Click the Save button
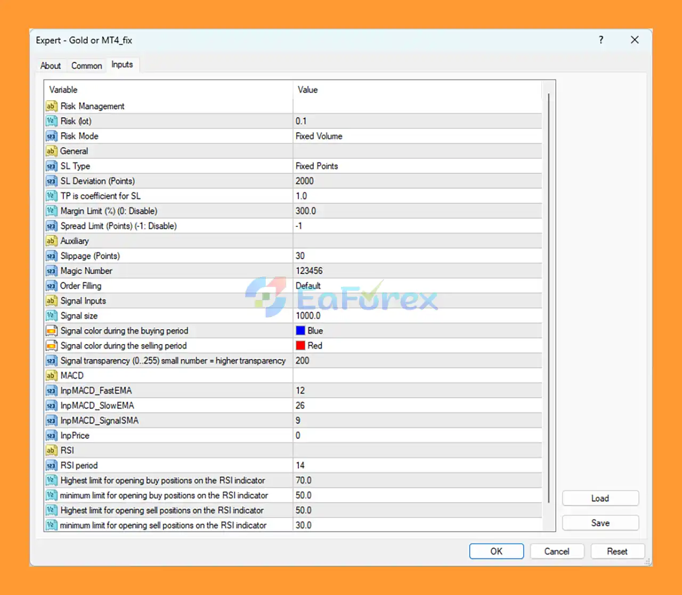682x595 pixels. coord(600,523)
